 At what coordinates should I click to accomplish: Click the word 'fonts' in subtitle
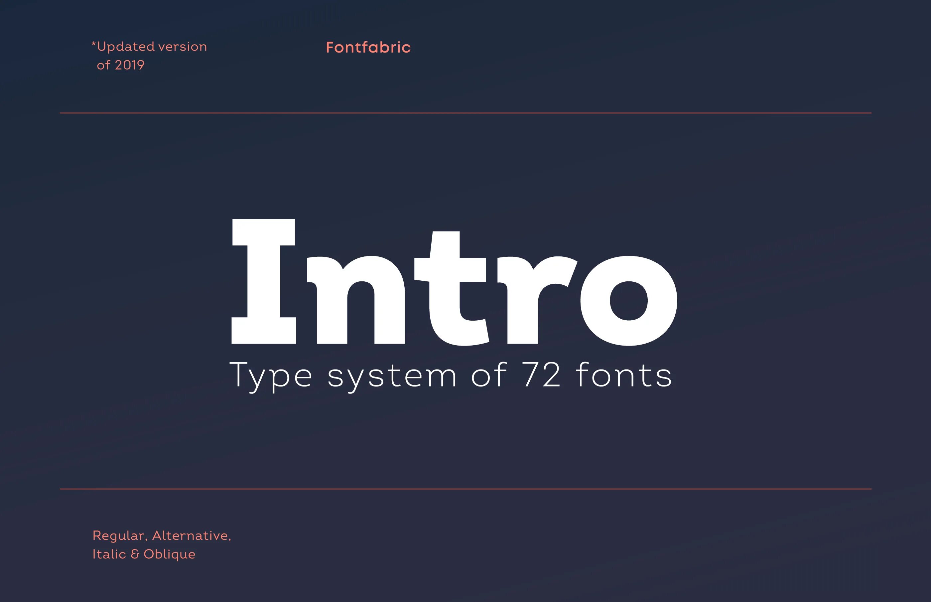624,375
